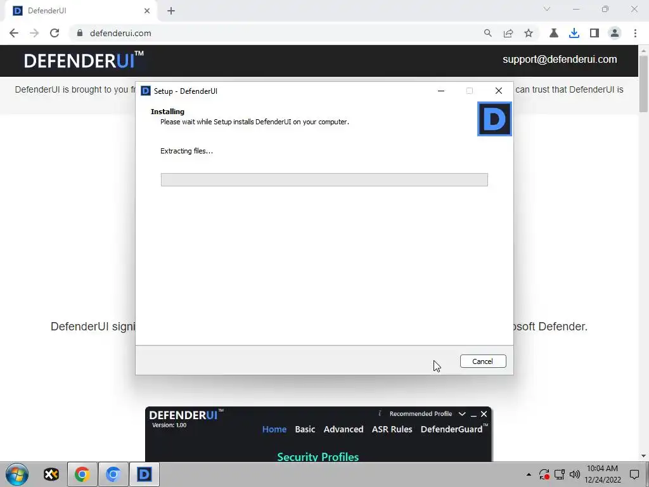649x487 pixels.
Task: Bookmark this page with star
Action: (x=529, y=33)
